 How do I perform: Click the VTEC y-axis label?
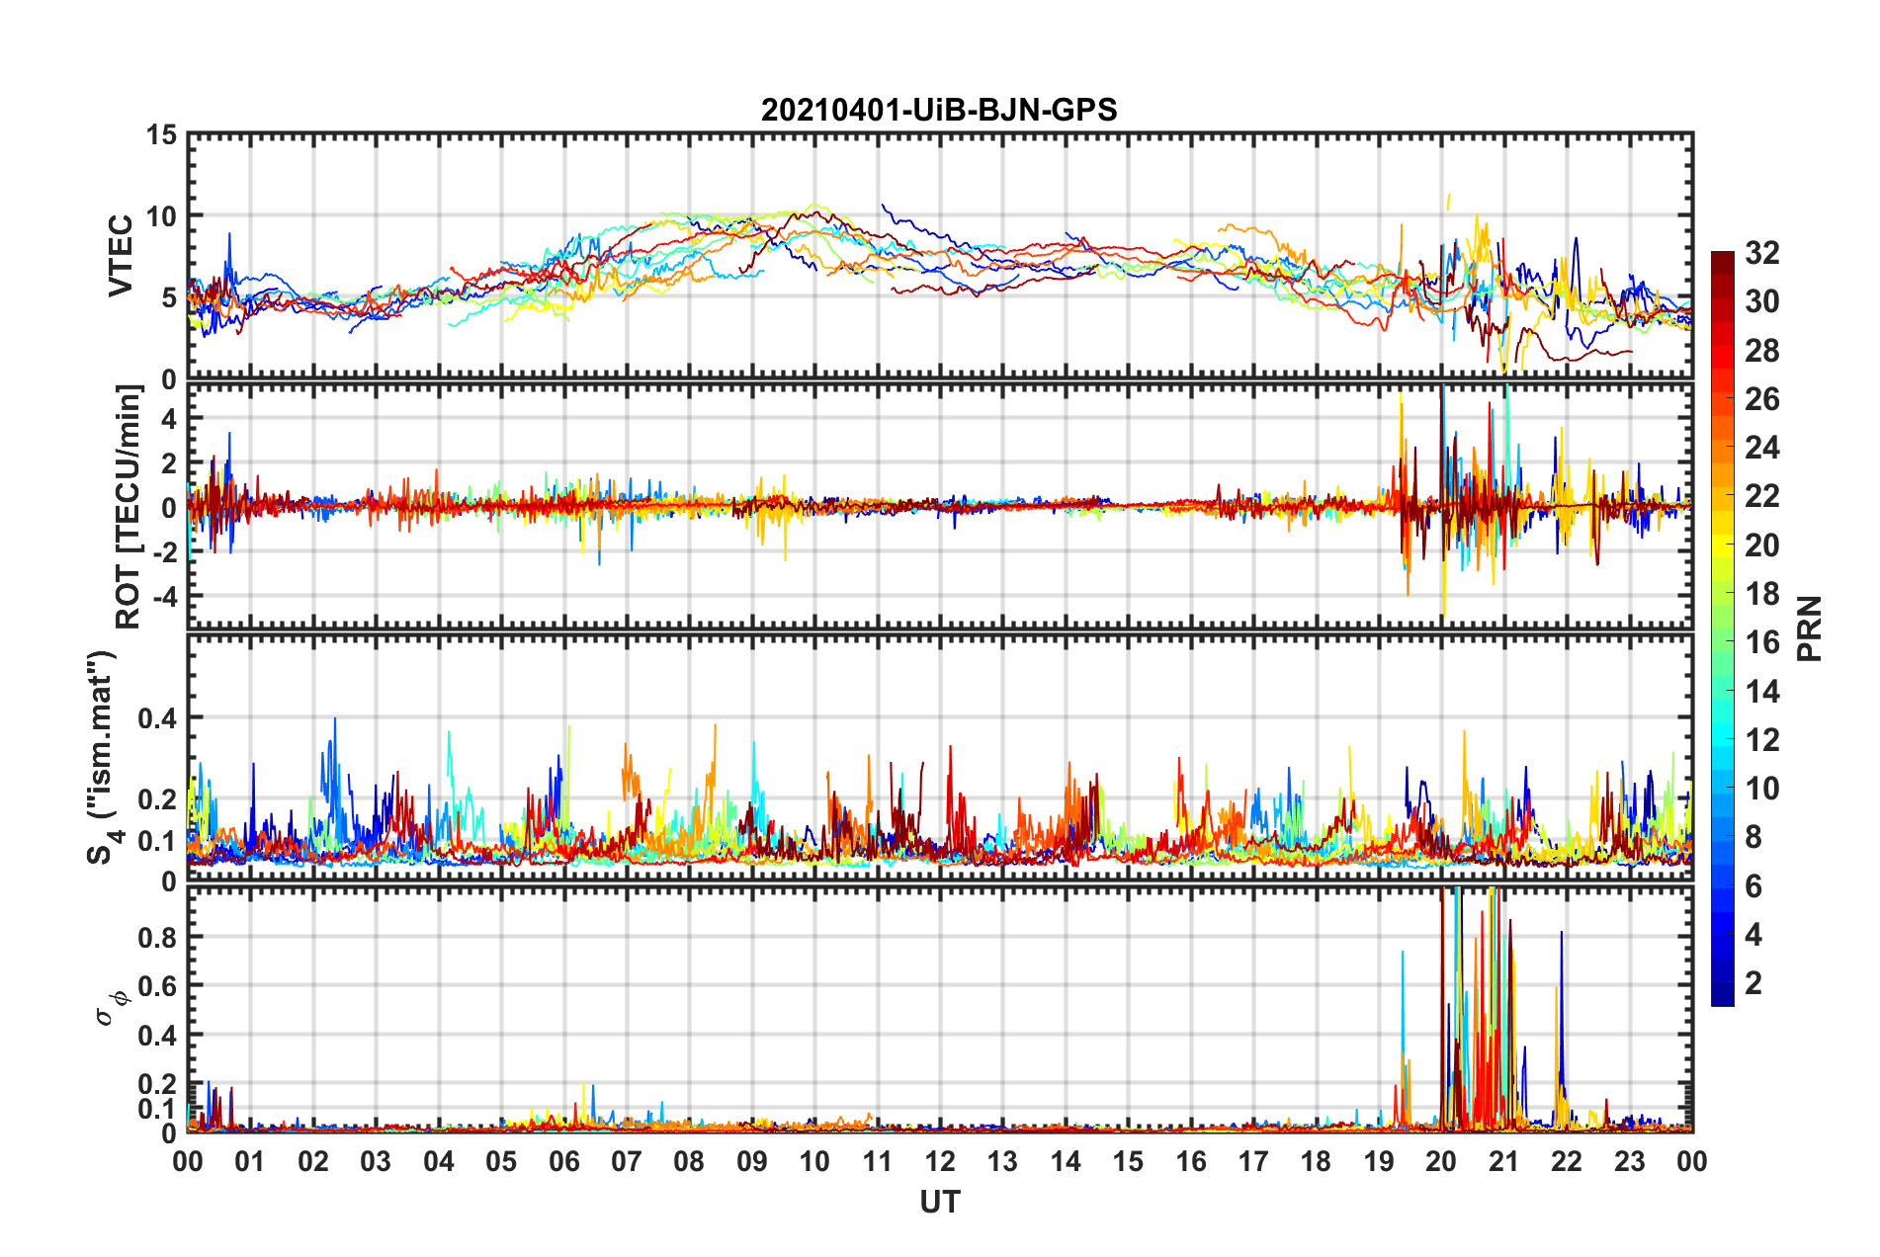[x=121, y=256]
